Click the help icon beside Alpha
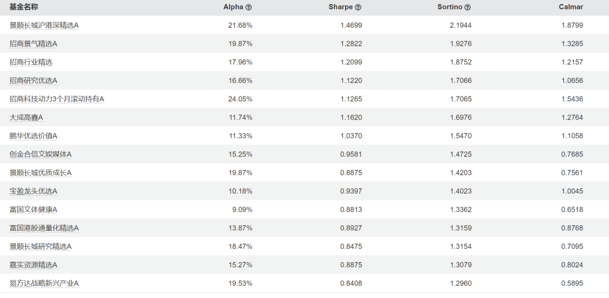Screen dimensions: 609x298 (x=249, y=7)
